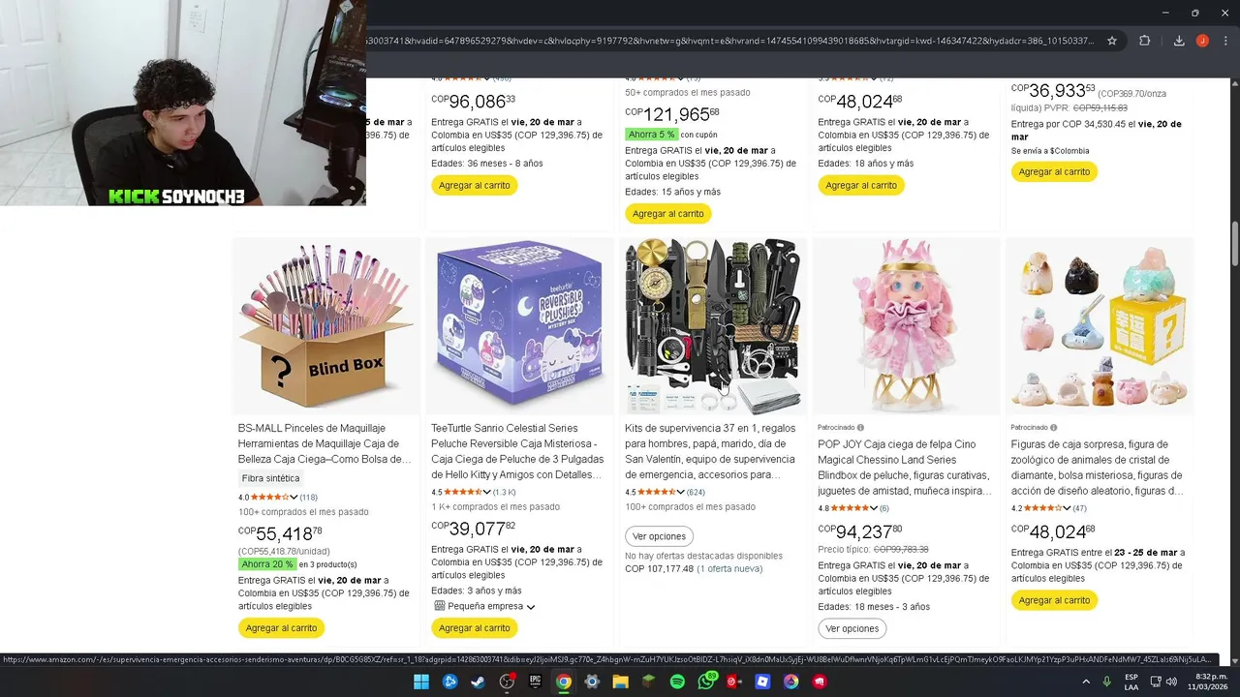Open WhatsApp from the taskbar

pos(706,682)
